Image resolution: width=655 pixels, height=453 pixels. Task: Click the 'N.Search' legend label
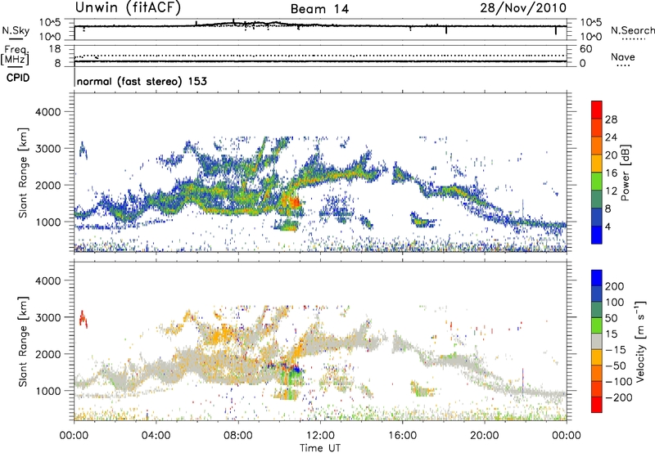tap(632, 30)
